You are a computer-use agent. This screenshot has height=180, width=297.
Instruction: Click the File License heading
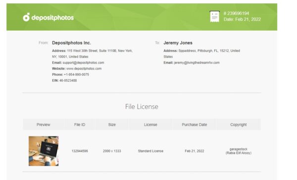[x=142, y=106]
